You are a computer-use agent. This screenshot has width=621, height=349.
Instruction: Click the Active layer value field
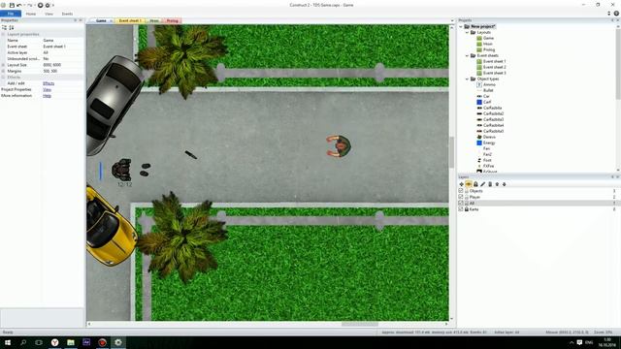click(63, 52)
